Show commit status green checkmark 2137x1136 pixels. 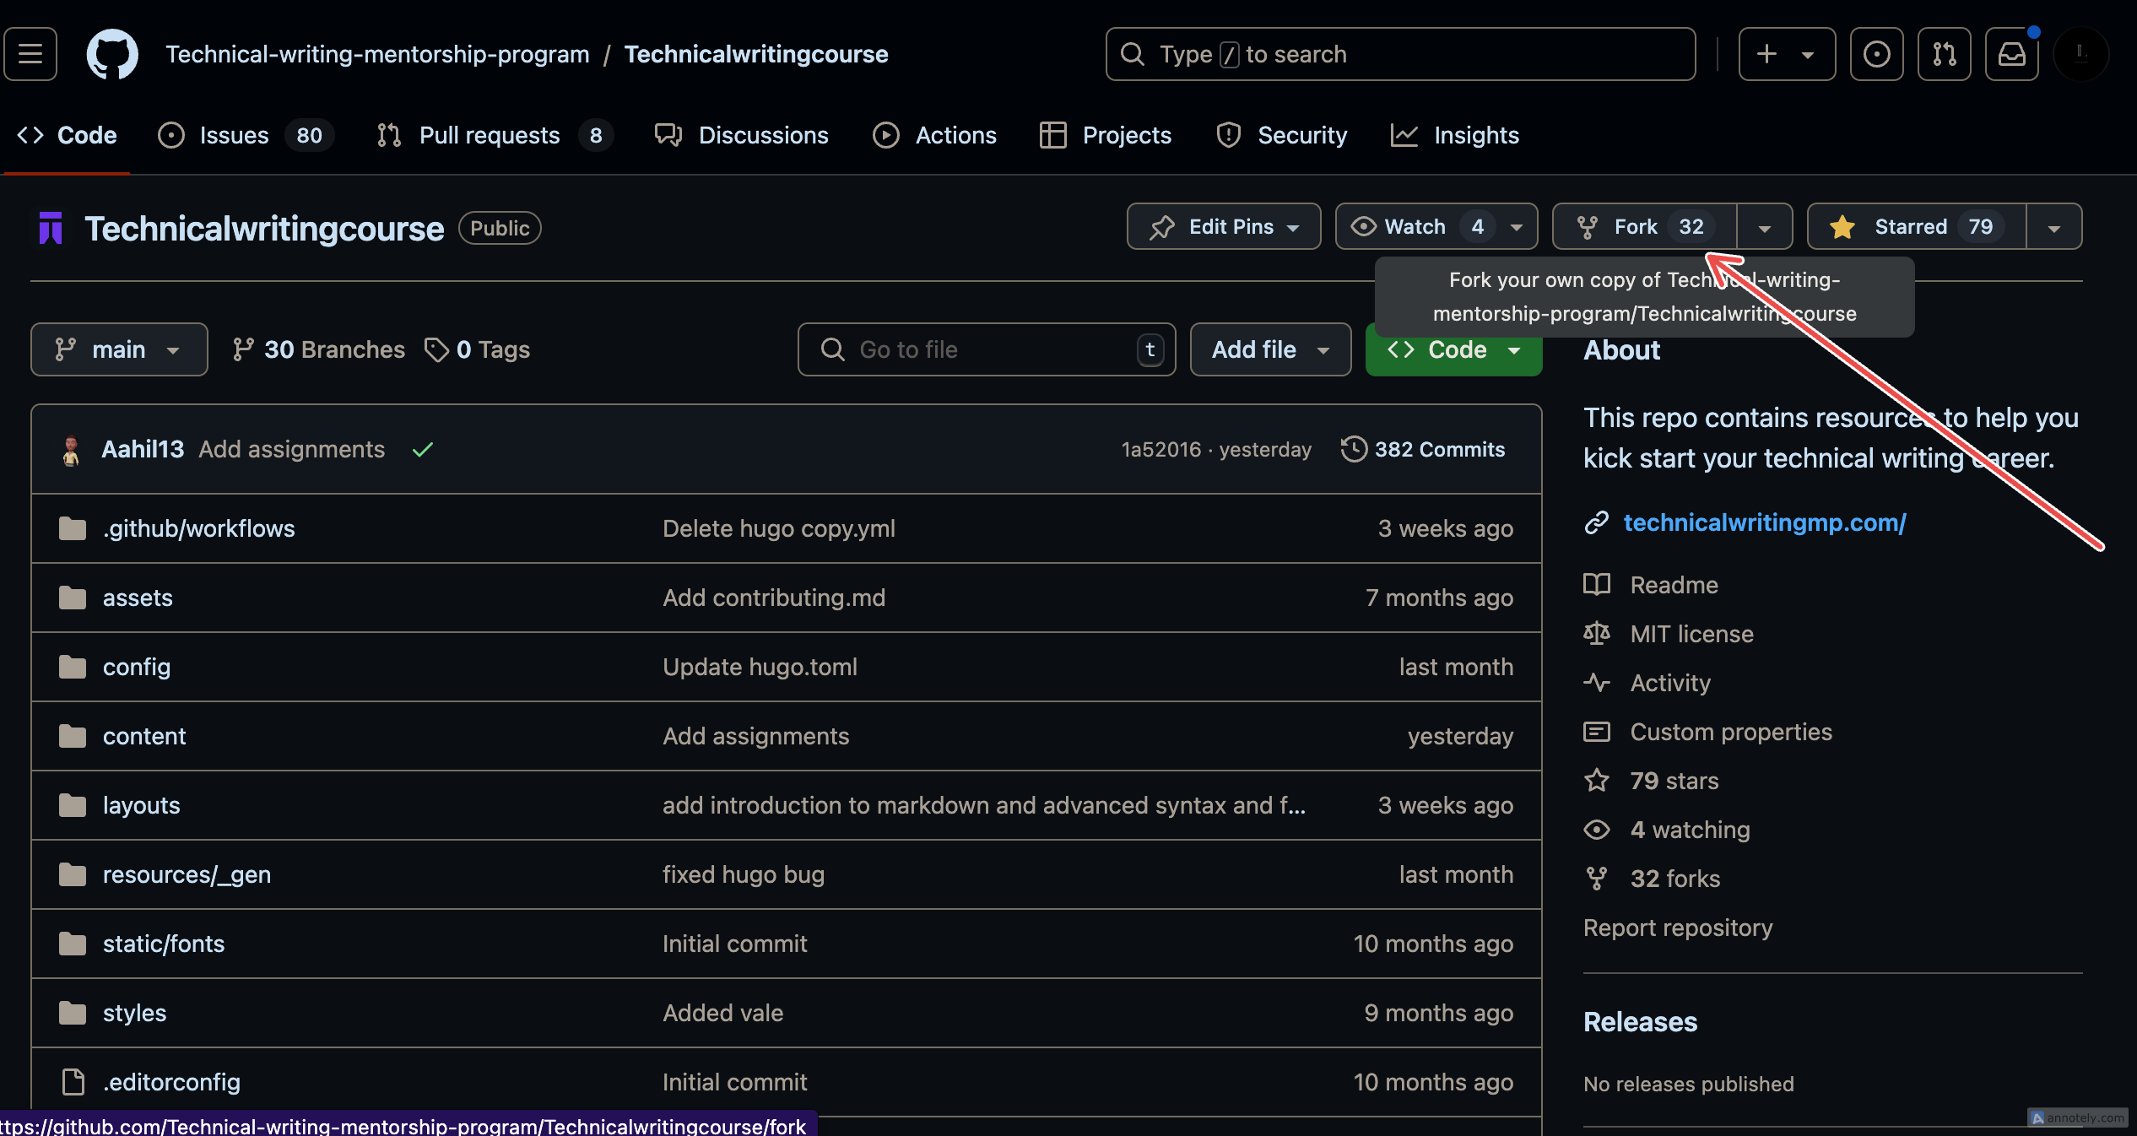423,449
